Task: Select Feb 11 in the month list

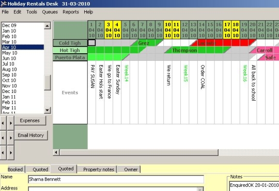Action: 23,102
